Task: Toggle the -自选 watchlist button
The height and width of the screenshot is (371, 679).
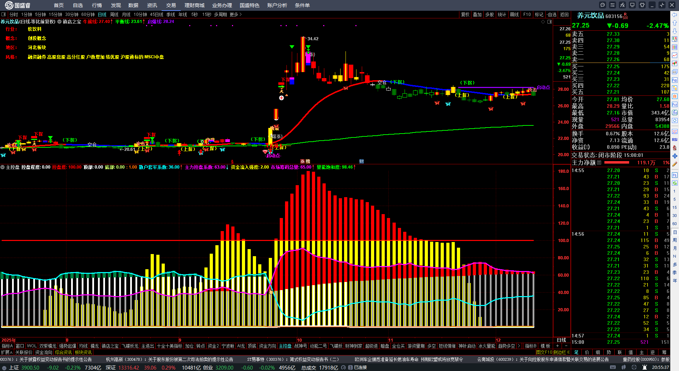Action: pos(552,14)
